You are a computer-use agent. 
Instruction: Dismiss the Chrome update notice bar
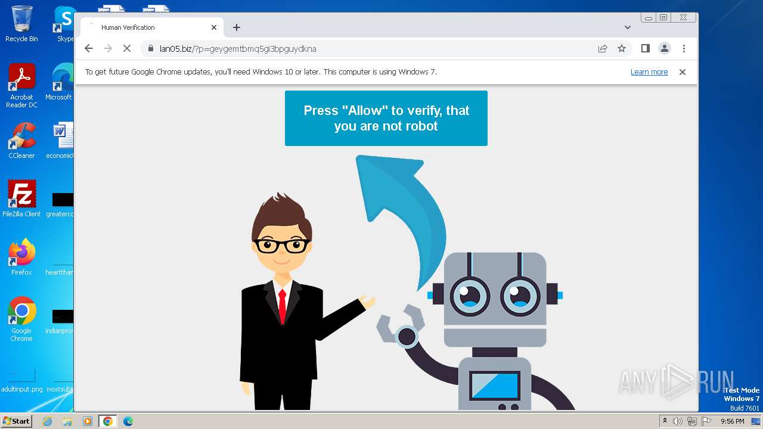(x=683, y=72)
